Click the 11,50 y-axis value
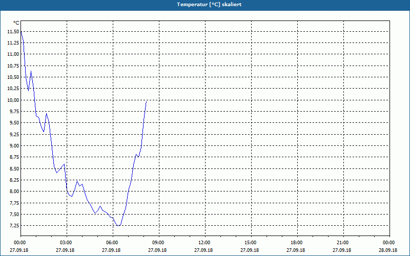 [13, 31]
